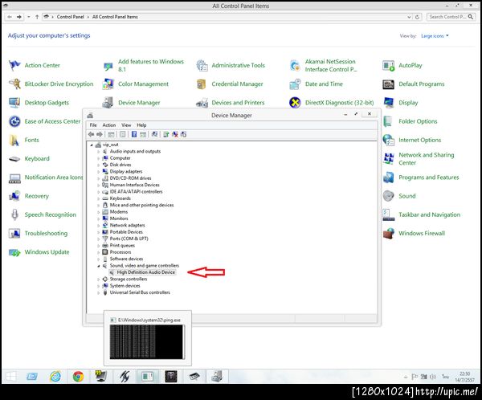
Task: Open Taskbar and Navigation link
Action: click(x=429, y=214)
